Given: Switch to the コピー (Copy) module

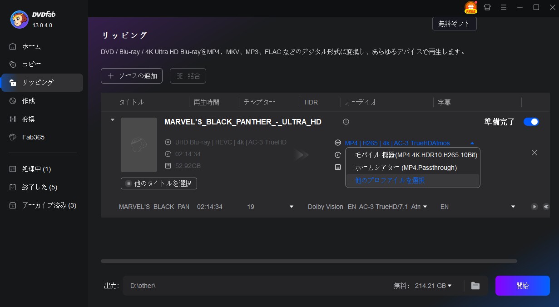Looking at the screenshot, I should (42, 64).
